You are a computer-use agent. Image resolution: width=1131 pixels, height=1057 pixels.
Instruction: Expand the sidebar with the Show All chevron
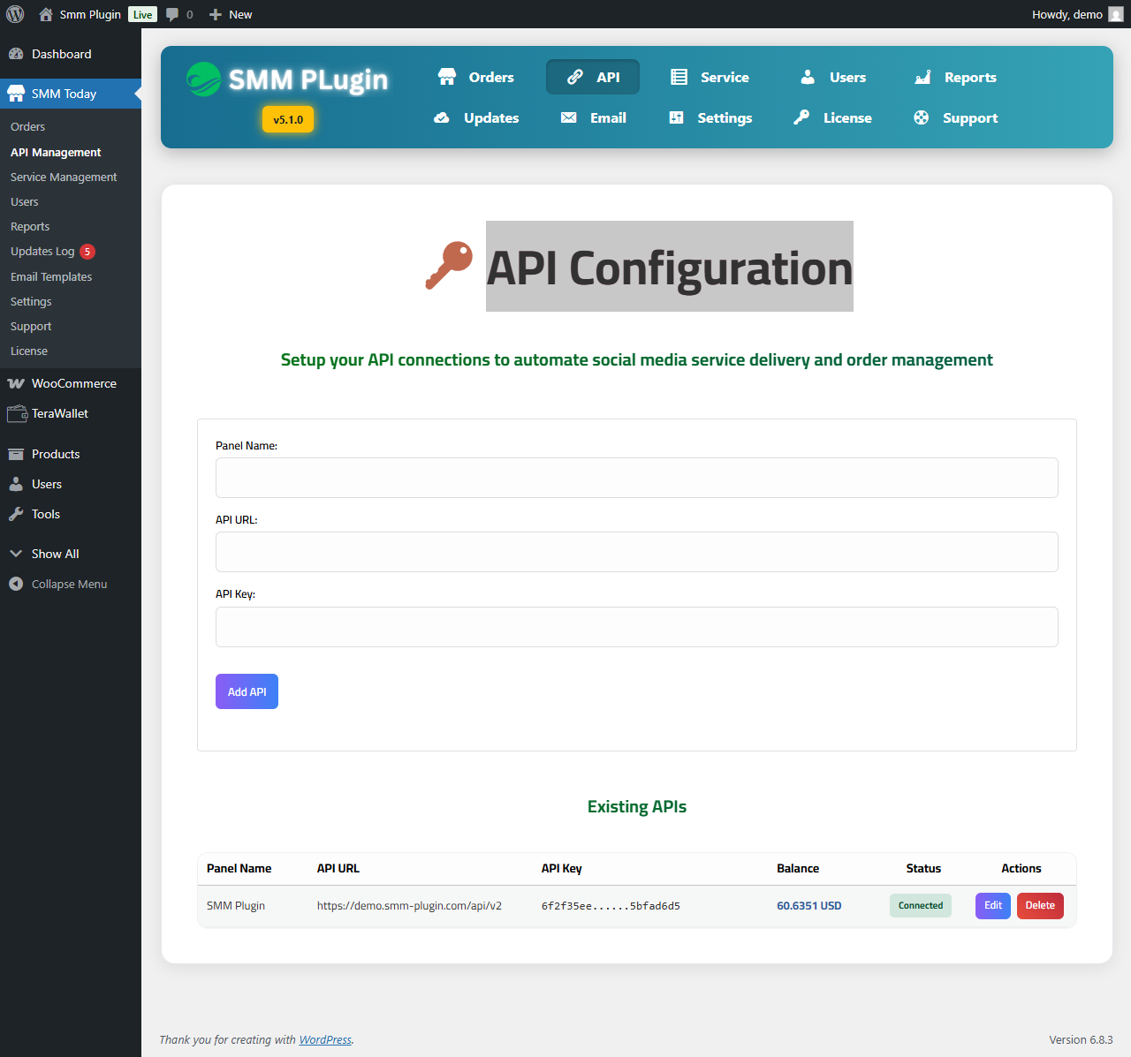click(16, 554)
